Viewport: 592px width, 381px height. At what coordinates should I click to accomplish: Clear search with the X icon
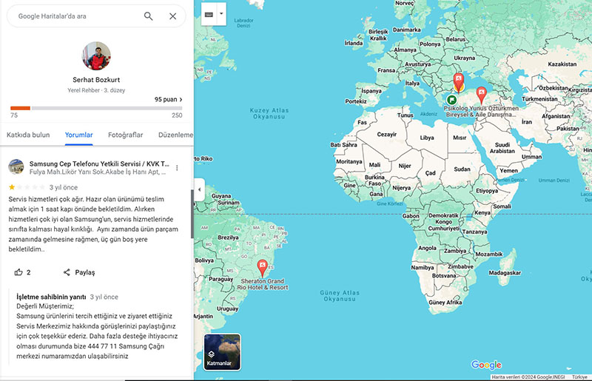click(172, 16)
